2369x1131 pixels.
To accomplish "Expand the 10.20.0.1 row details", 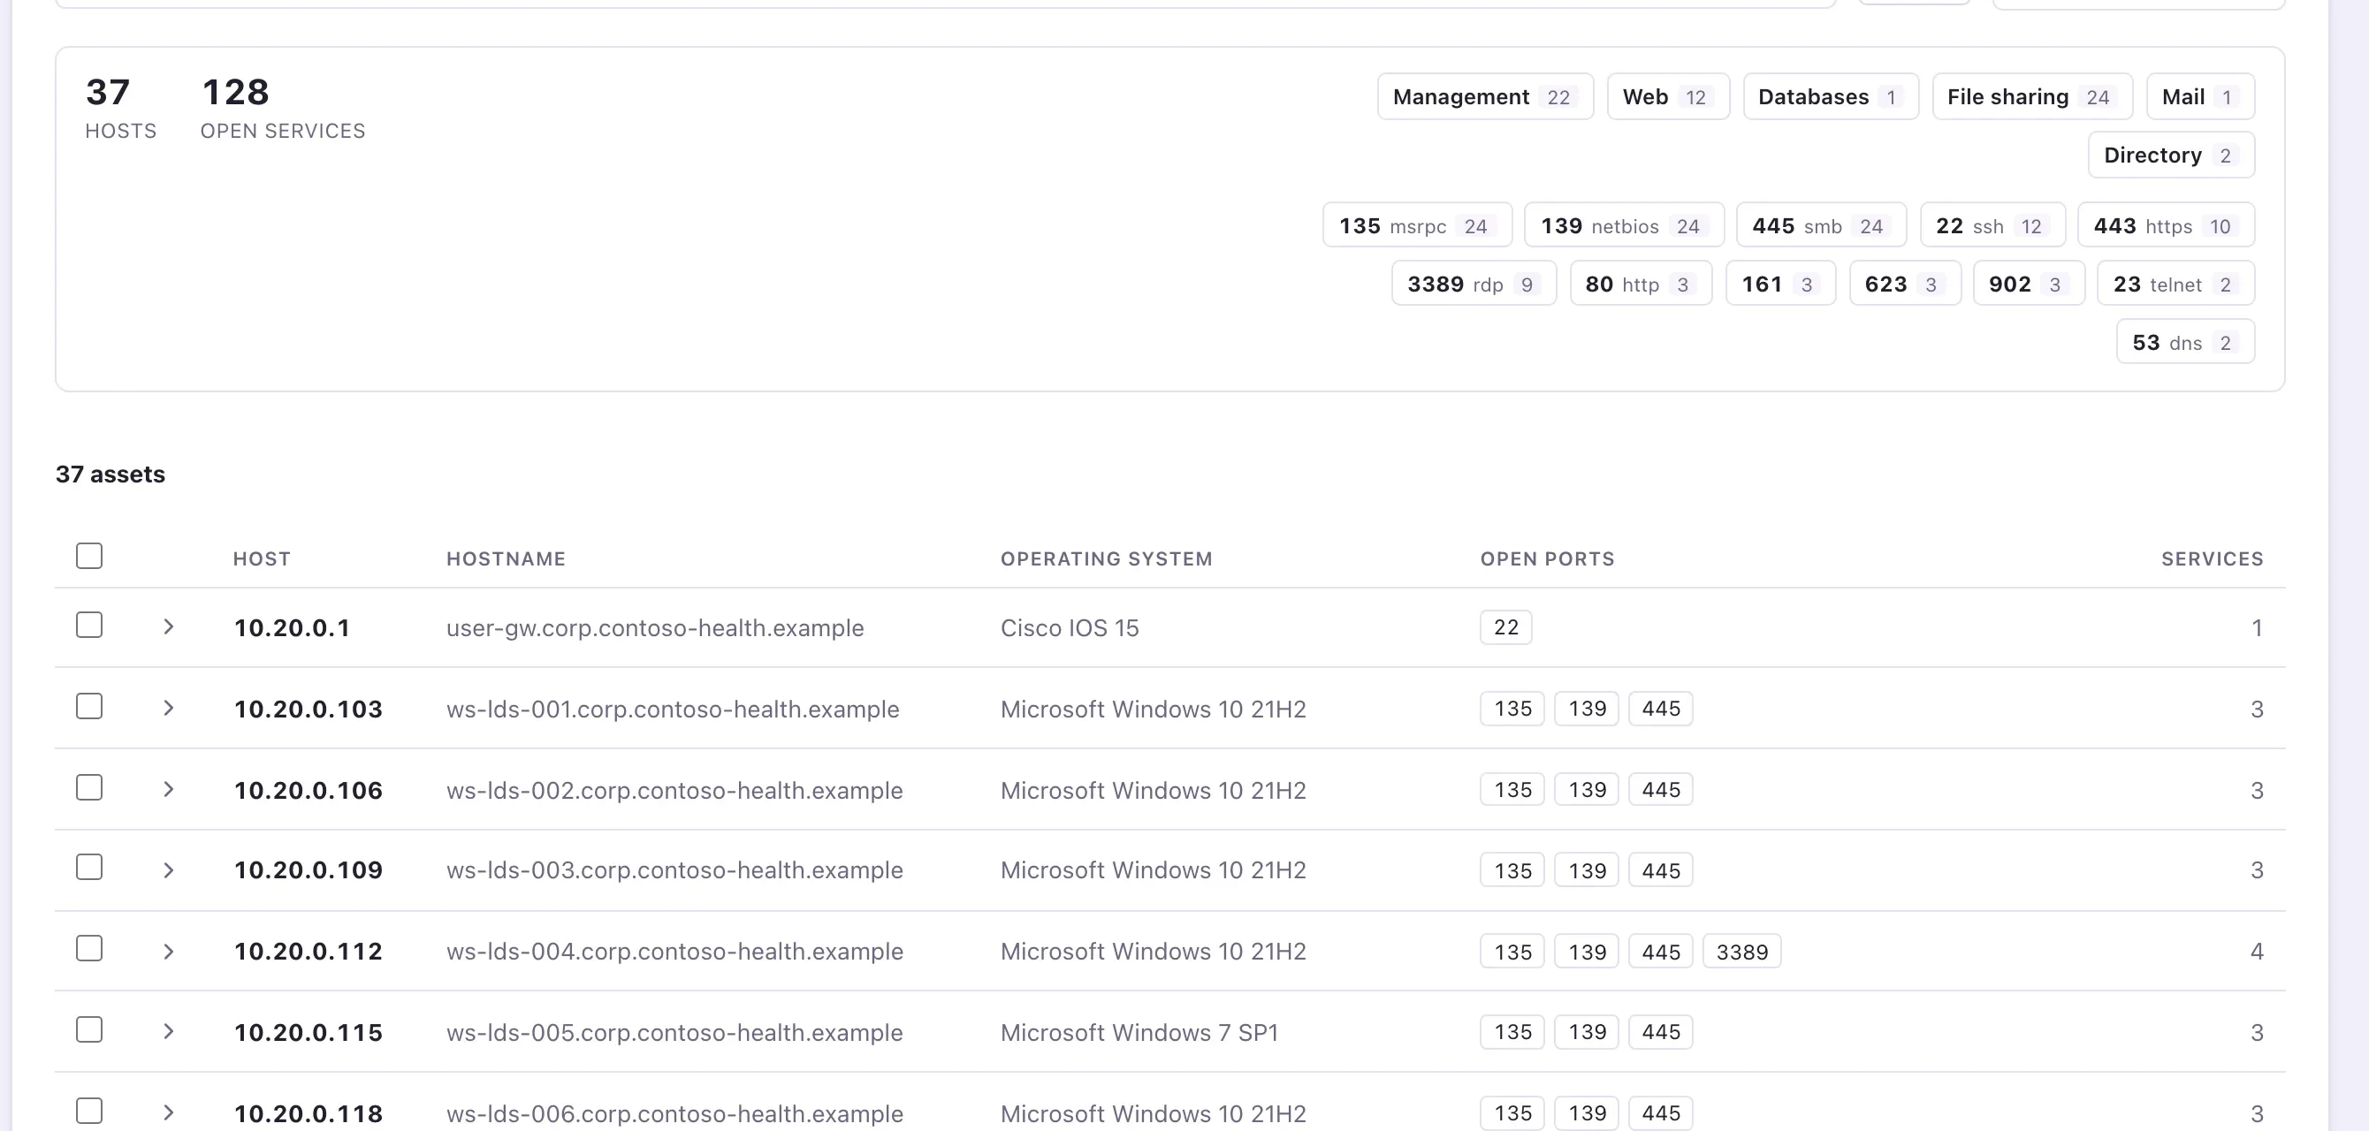I will click(x=168, y=627).
